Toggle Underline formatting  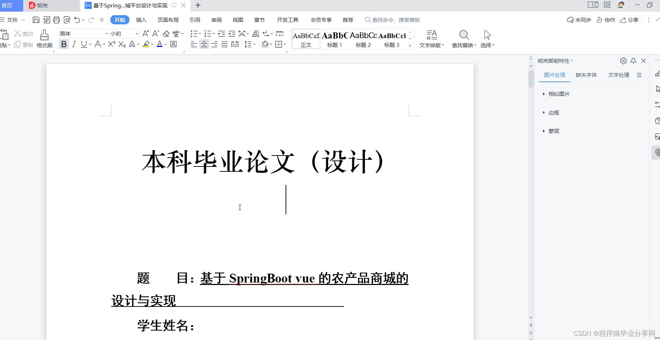(x=84, y=44)
